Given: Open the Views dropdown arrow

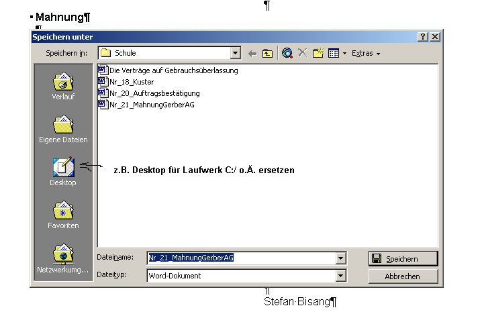Looking at the screenshot, I should tap(344, 53).
